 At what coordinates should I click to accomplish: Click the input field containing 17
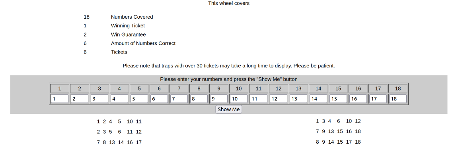coord(378,99)
